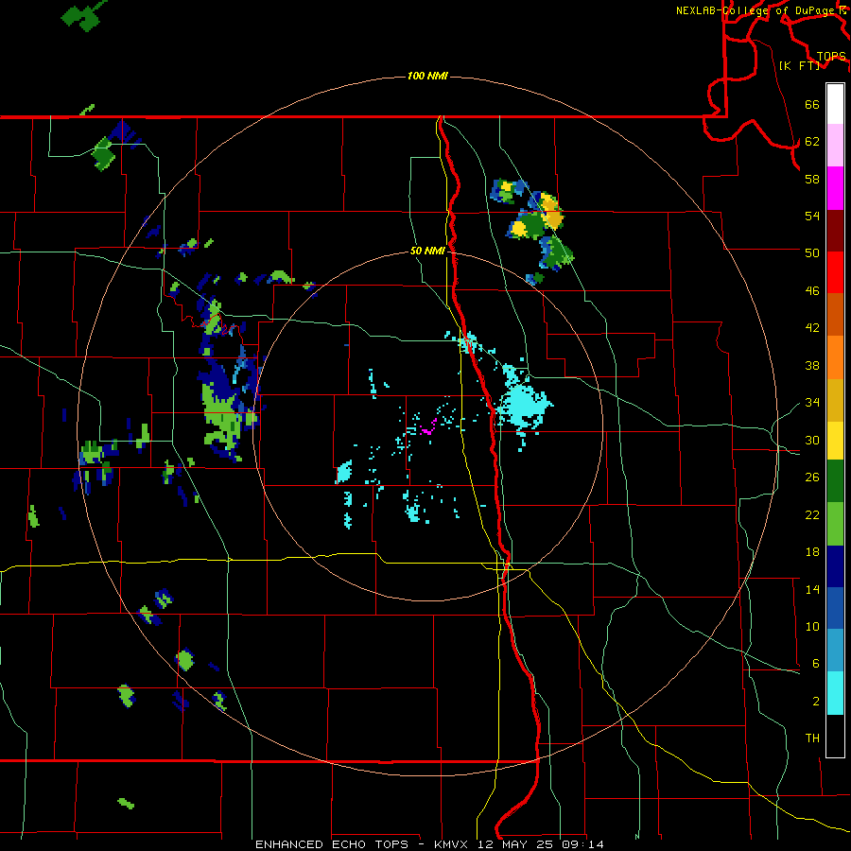Click the magenta echo near radar center
Viewport: 851px width, 851px height.
pos(428,428)
